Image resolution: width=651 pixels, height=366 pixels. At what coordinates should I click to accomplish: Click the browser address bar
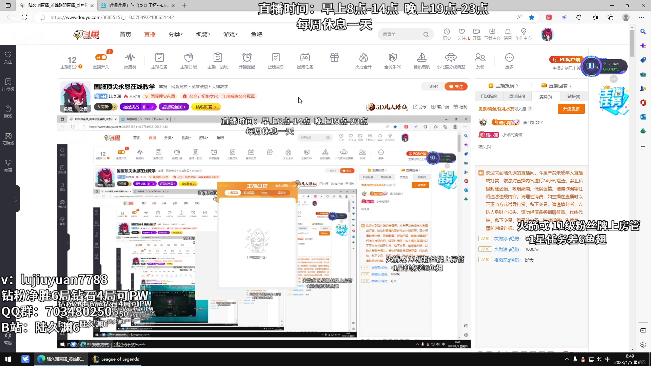coord(271,17)
